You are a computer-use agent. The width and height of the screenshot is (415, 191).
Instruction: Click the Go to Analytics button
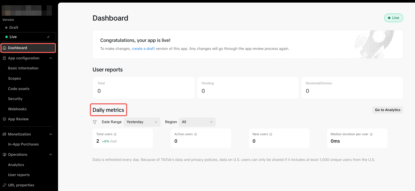point(388,110)
